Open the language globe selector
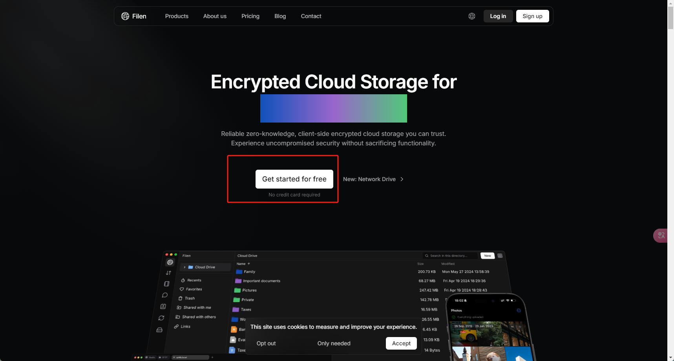Image resolution: width=674 pixels, height=361 pixels. click(x=472, y=16)
